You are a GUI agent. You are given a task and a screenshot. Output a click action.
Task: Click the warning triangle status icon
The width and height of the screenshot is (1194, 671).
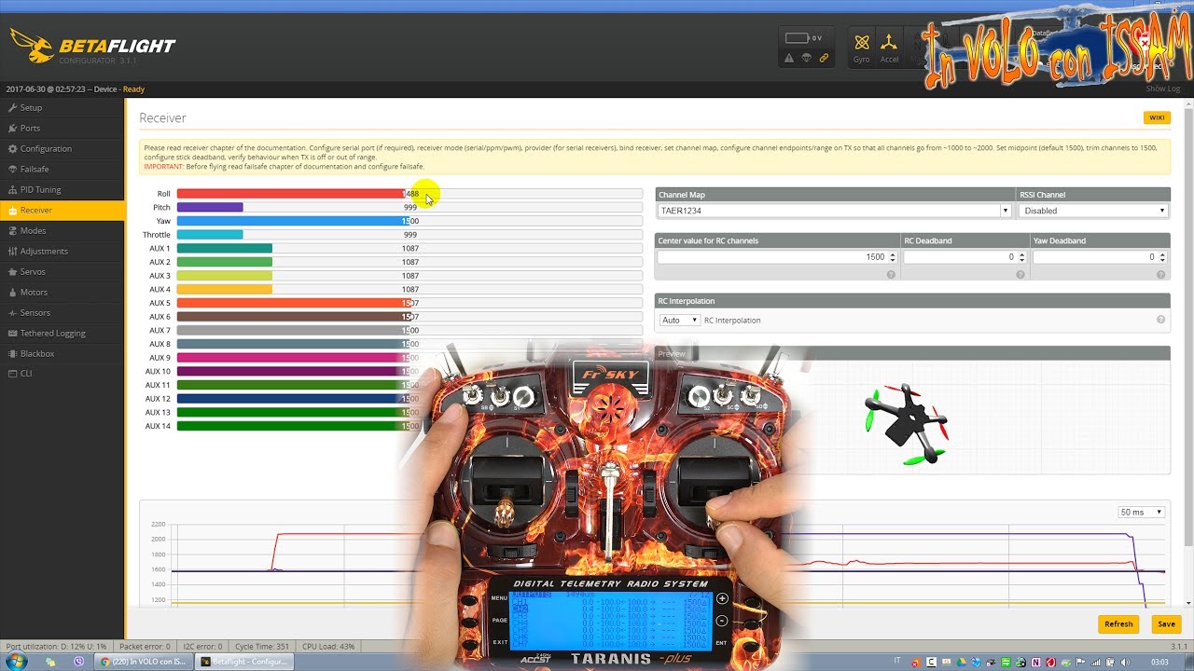tap(789, 58)
